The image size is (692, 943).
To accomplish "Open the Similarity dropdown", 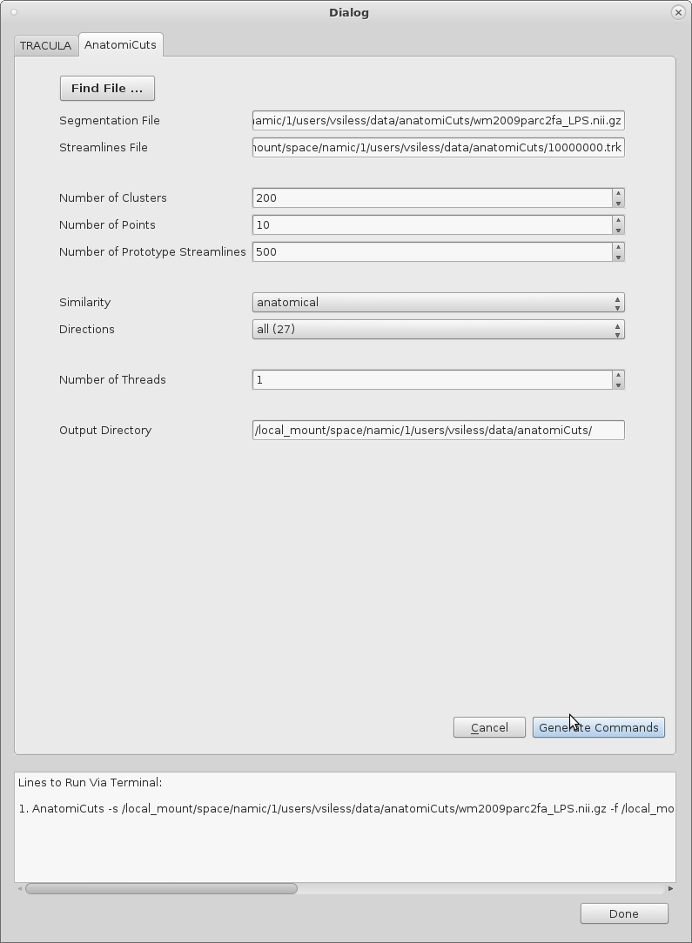I will [x=438, y=302].
